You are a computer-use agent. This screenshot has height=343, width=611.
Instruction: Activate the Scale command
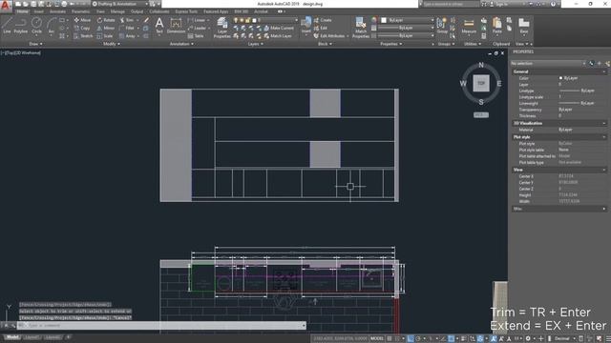tap(105, 36)
